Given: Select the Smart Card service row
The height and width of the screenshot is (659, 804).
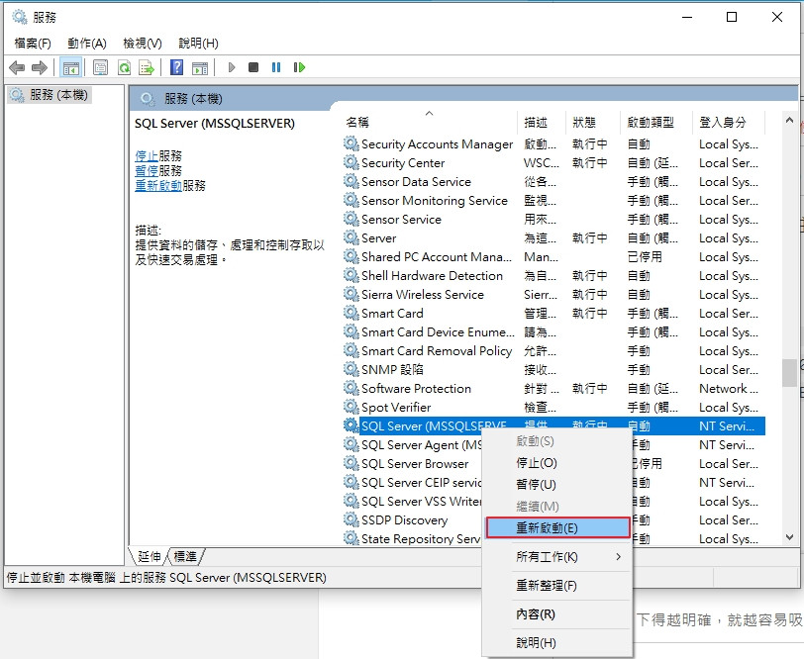Looking at the screenshot, I should [x=553, y=313].
